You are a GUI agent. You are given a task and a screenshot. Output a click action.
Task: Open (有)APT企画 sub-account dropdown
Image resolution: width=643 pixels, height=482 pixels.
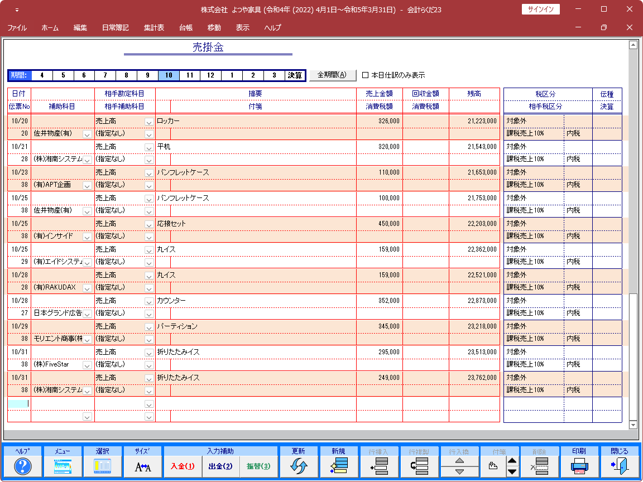point(87,186)
